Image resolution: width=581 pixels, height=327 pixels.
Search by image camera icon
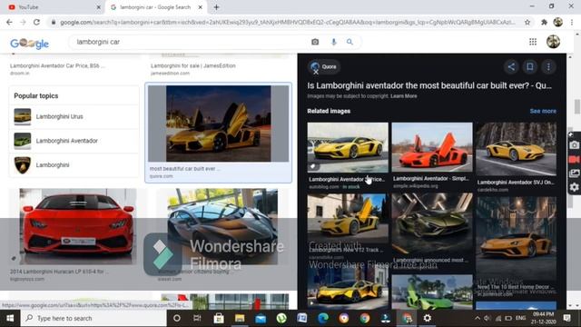315,42
